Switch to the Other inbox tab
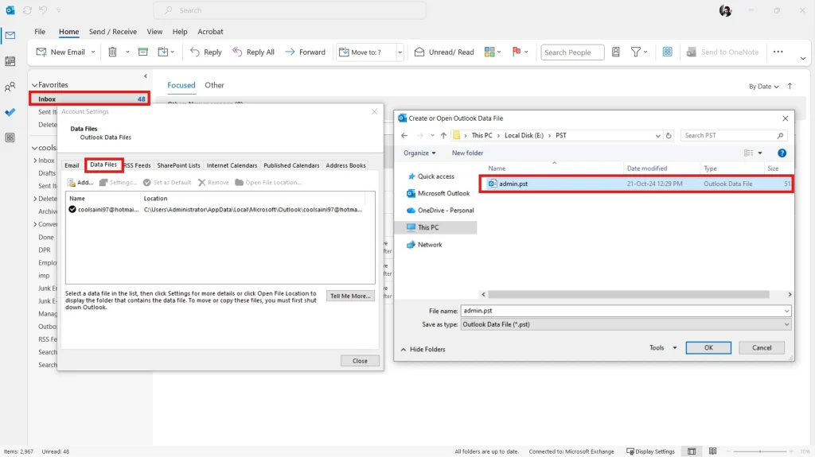Screen dimensions: 815x457 tap(214, 85)
